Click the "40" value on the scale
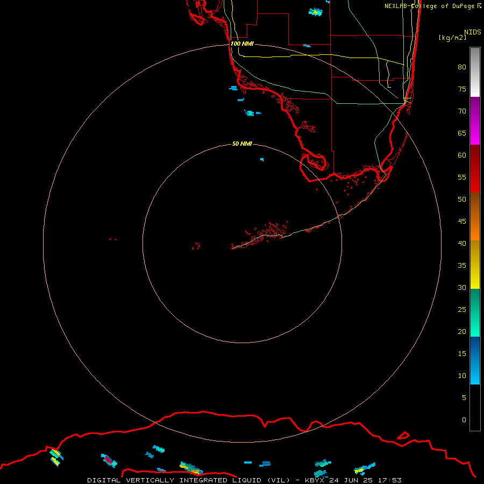Image resolution: width=484 pixels, height=484 pixels. coord(462,243)
